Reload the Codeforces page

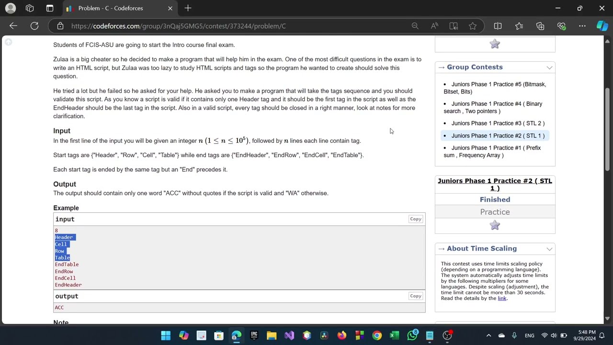click(34, 26)
